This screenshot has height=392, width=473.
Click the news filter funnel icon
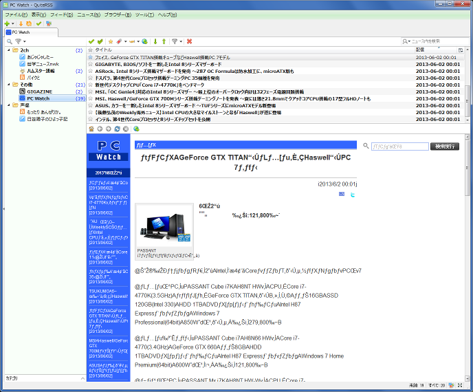[x=175, y=41]
